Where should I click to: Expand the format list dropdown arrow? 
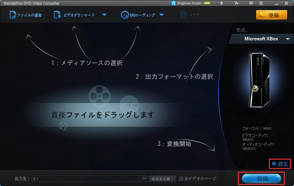point(288,39)
